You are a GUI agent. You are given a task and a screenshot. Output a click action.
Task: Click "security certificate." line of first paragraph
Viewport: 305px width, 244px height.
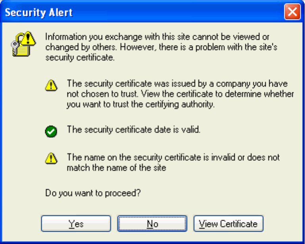pos(80,57)
